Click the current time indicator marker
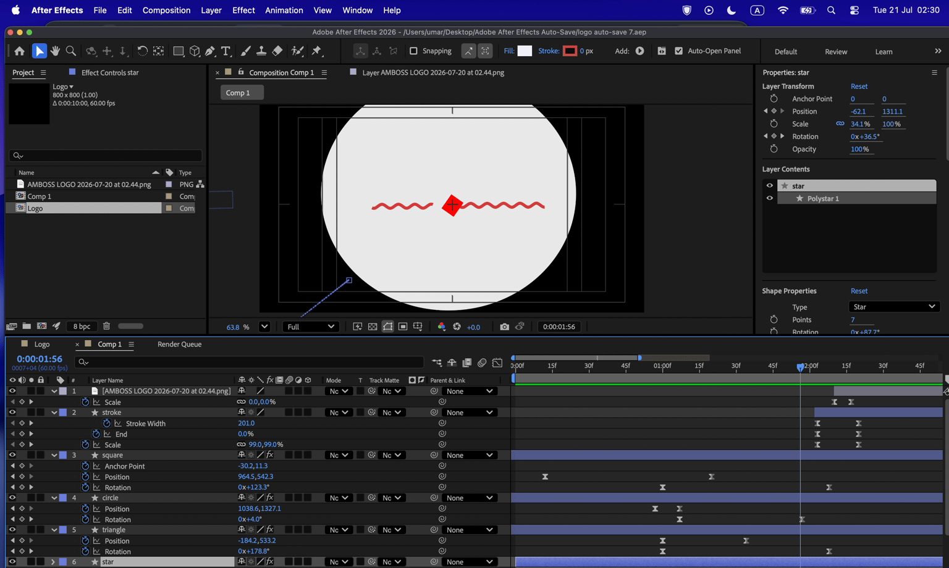This screenshot has height=568, width=949. point(800,367)
